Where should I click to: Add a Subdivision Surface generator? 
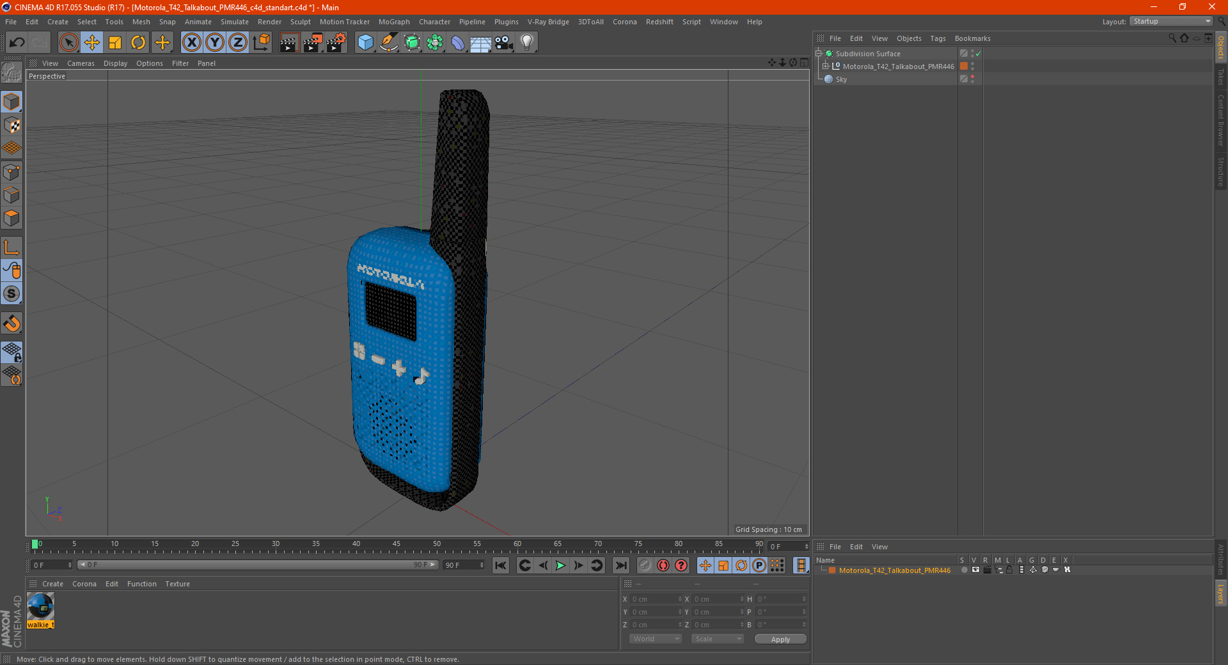(413, 43)
